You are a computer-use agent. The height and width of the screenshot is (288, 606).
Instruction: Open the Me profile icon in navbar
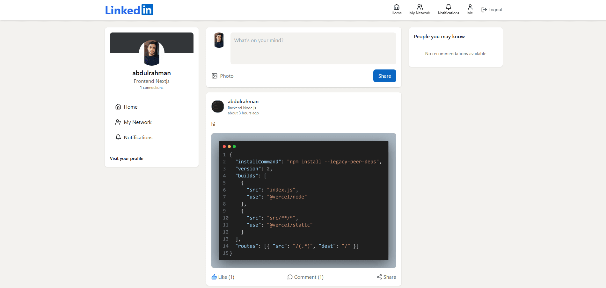470,7
